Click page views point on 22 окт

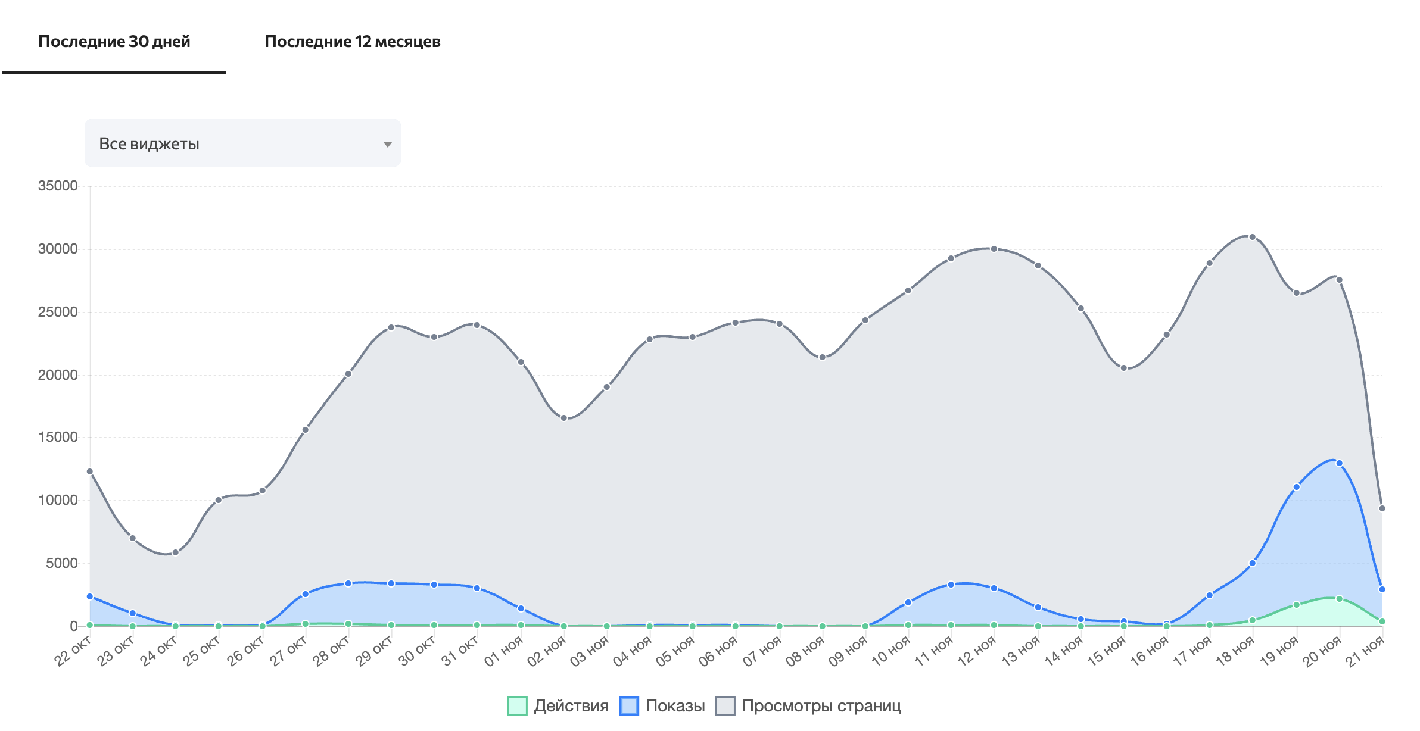point(90,471)
